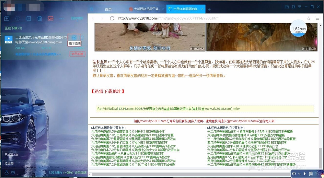Viewport: 324px width, 178px height.
Task: Delete the task with the trash icon
Action: click(x=40, y=18)
